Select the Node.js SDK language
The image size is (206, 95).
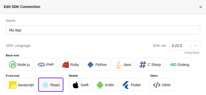pos(19,64)
